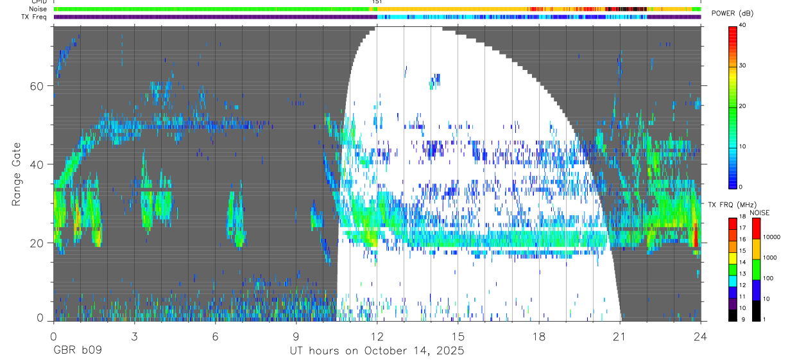Image resolution: width=788 pixels, height=364 pixels.
Task: Click the POWER (dB) color bar
Action: [x=732, y=107]
